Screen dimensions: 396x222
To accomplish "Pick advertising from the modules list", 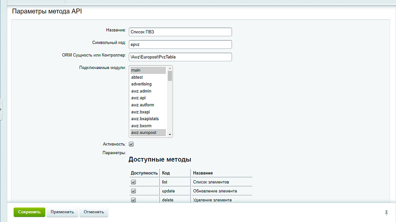I will click(x=148, y=84).
